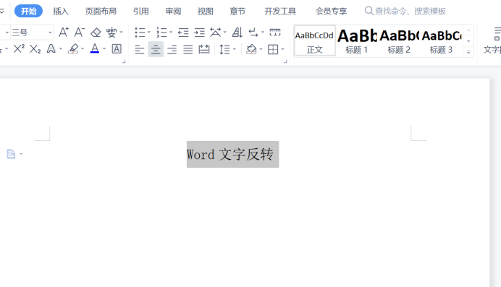Expand borders dropdown arrow
501x287 pixels.
(282, 49)
